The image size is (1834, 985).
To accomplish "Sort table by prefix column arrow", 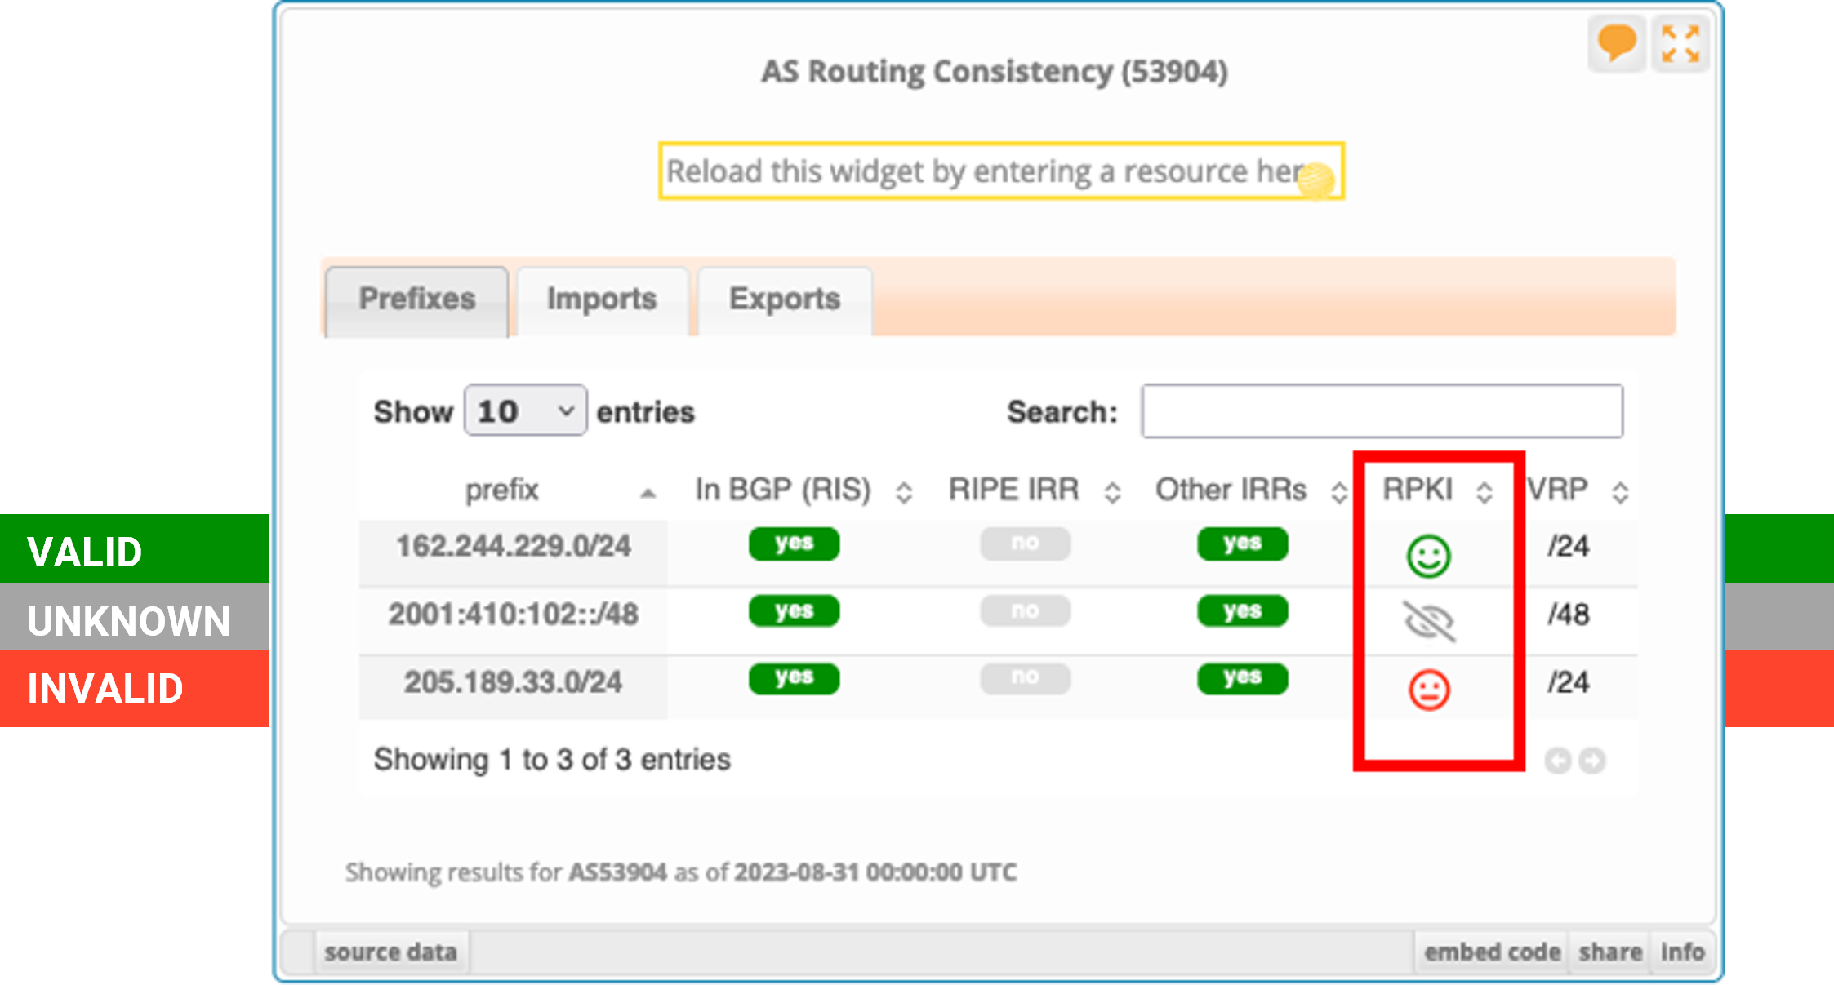I will (648, 493).
